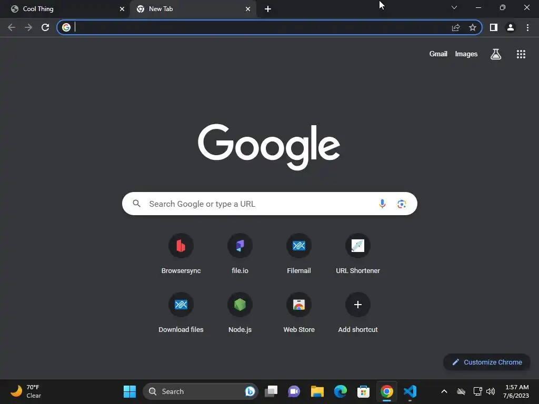This screenshot has width=539, height=404.
Task: Click Add shortcut plus button
Action: point(358,305)
